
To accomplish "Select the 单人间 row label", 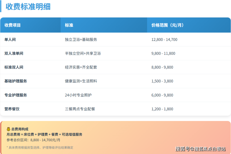I will tap(10, 40).
